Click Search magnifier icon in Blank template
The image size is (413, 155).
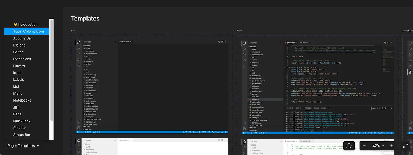[x=78, y=48]
